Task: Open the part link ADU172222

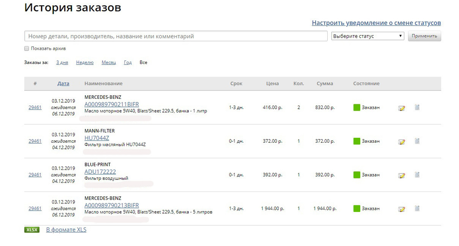Action: click(x=100, y=172)
